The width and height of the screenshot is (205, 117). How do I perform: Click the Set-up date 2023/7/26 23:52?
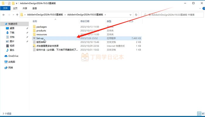coord(89,38)
